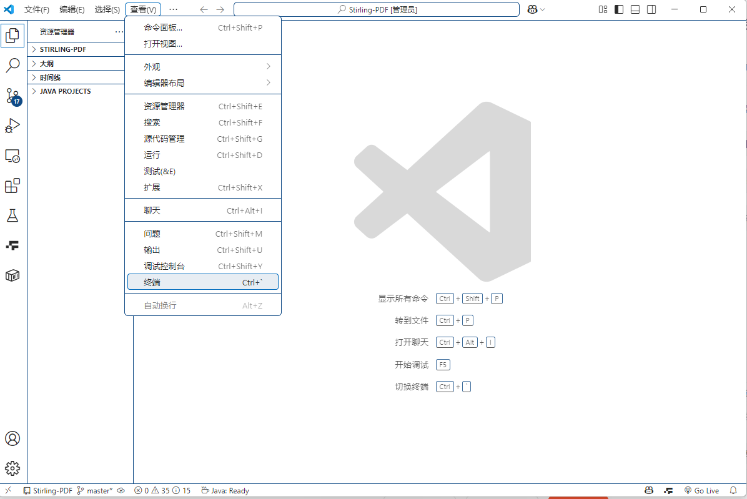Click the extension icon left of Go Live

668,490
